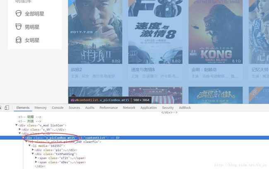Open the Kong Skull Island poster
The image size is (269, 169).
[x=216, y=32]
